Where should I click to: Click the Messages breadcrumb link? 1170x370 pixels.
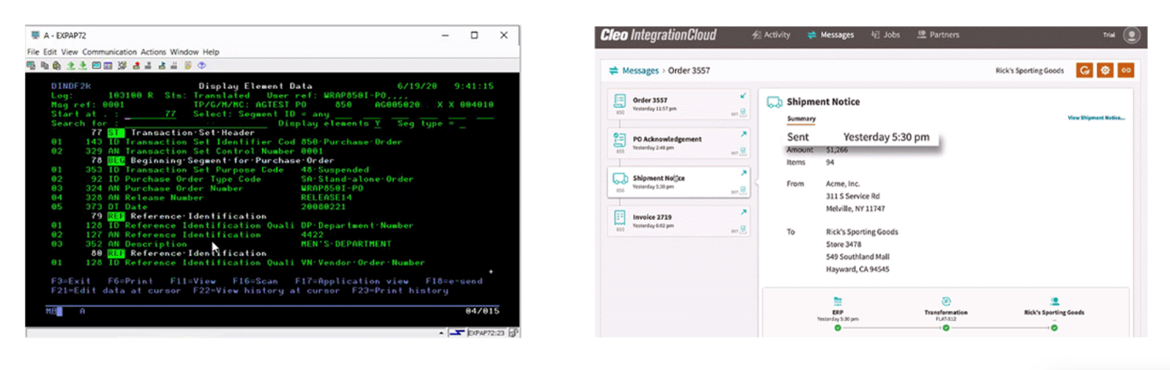640,71
